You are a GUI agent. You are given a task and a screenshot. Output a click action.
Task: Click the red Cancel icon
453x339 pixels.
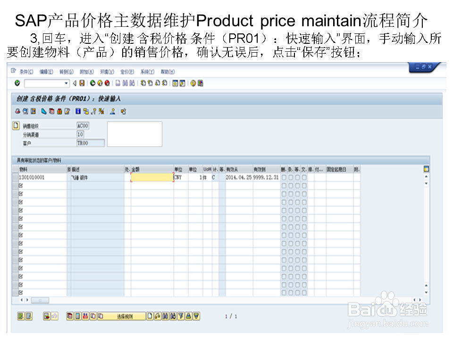pyautogui.click(x=107, y=83)
